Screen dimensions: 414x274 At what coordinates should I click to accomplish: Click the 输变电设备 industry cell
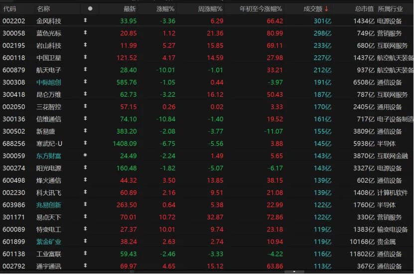click(393, 230)
